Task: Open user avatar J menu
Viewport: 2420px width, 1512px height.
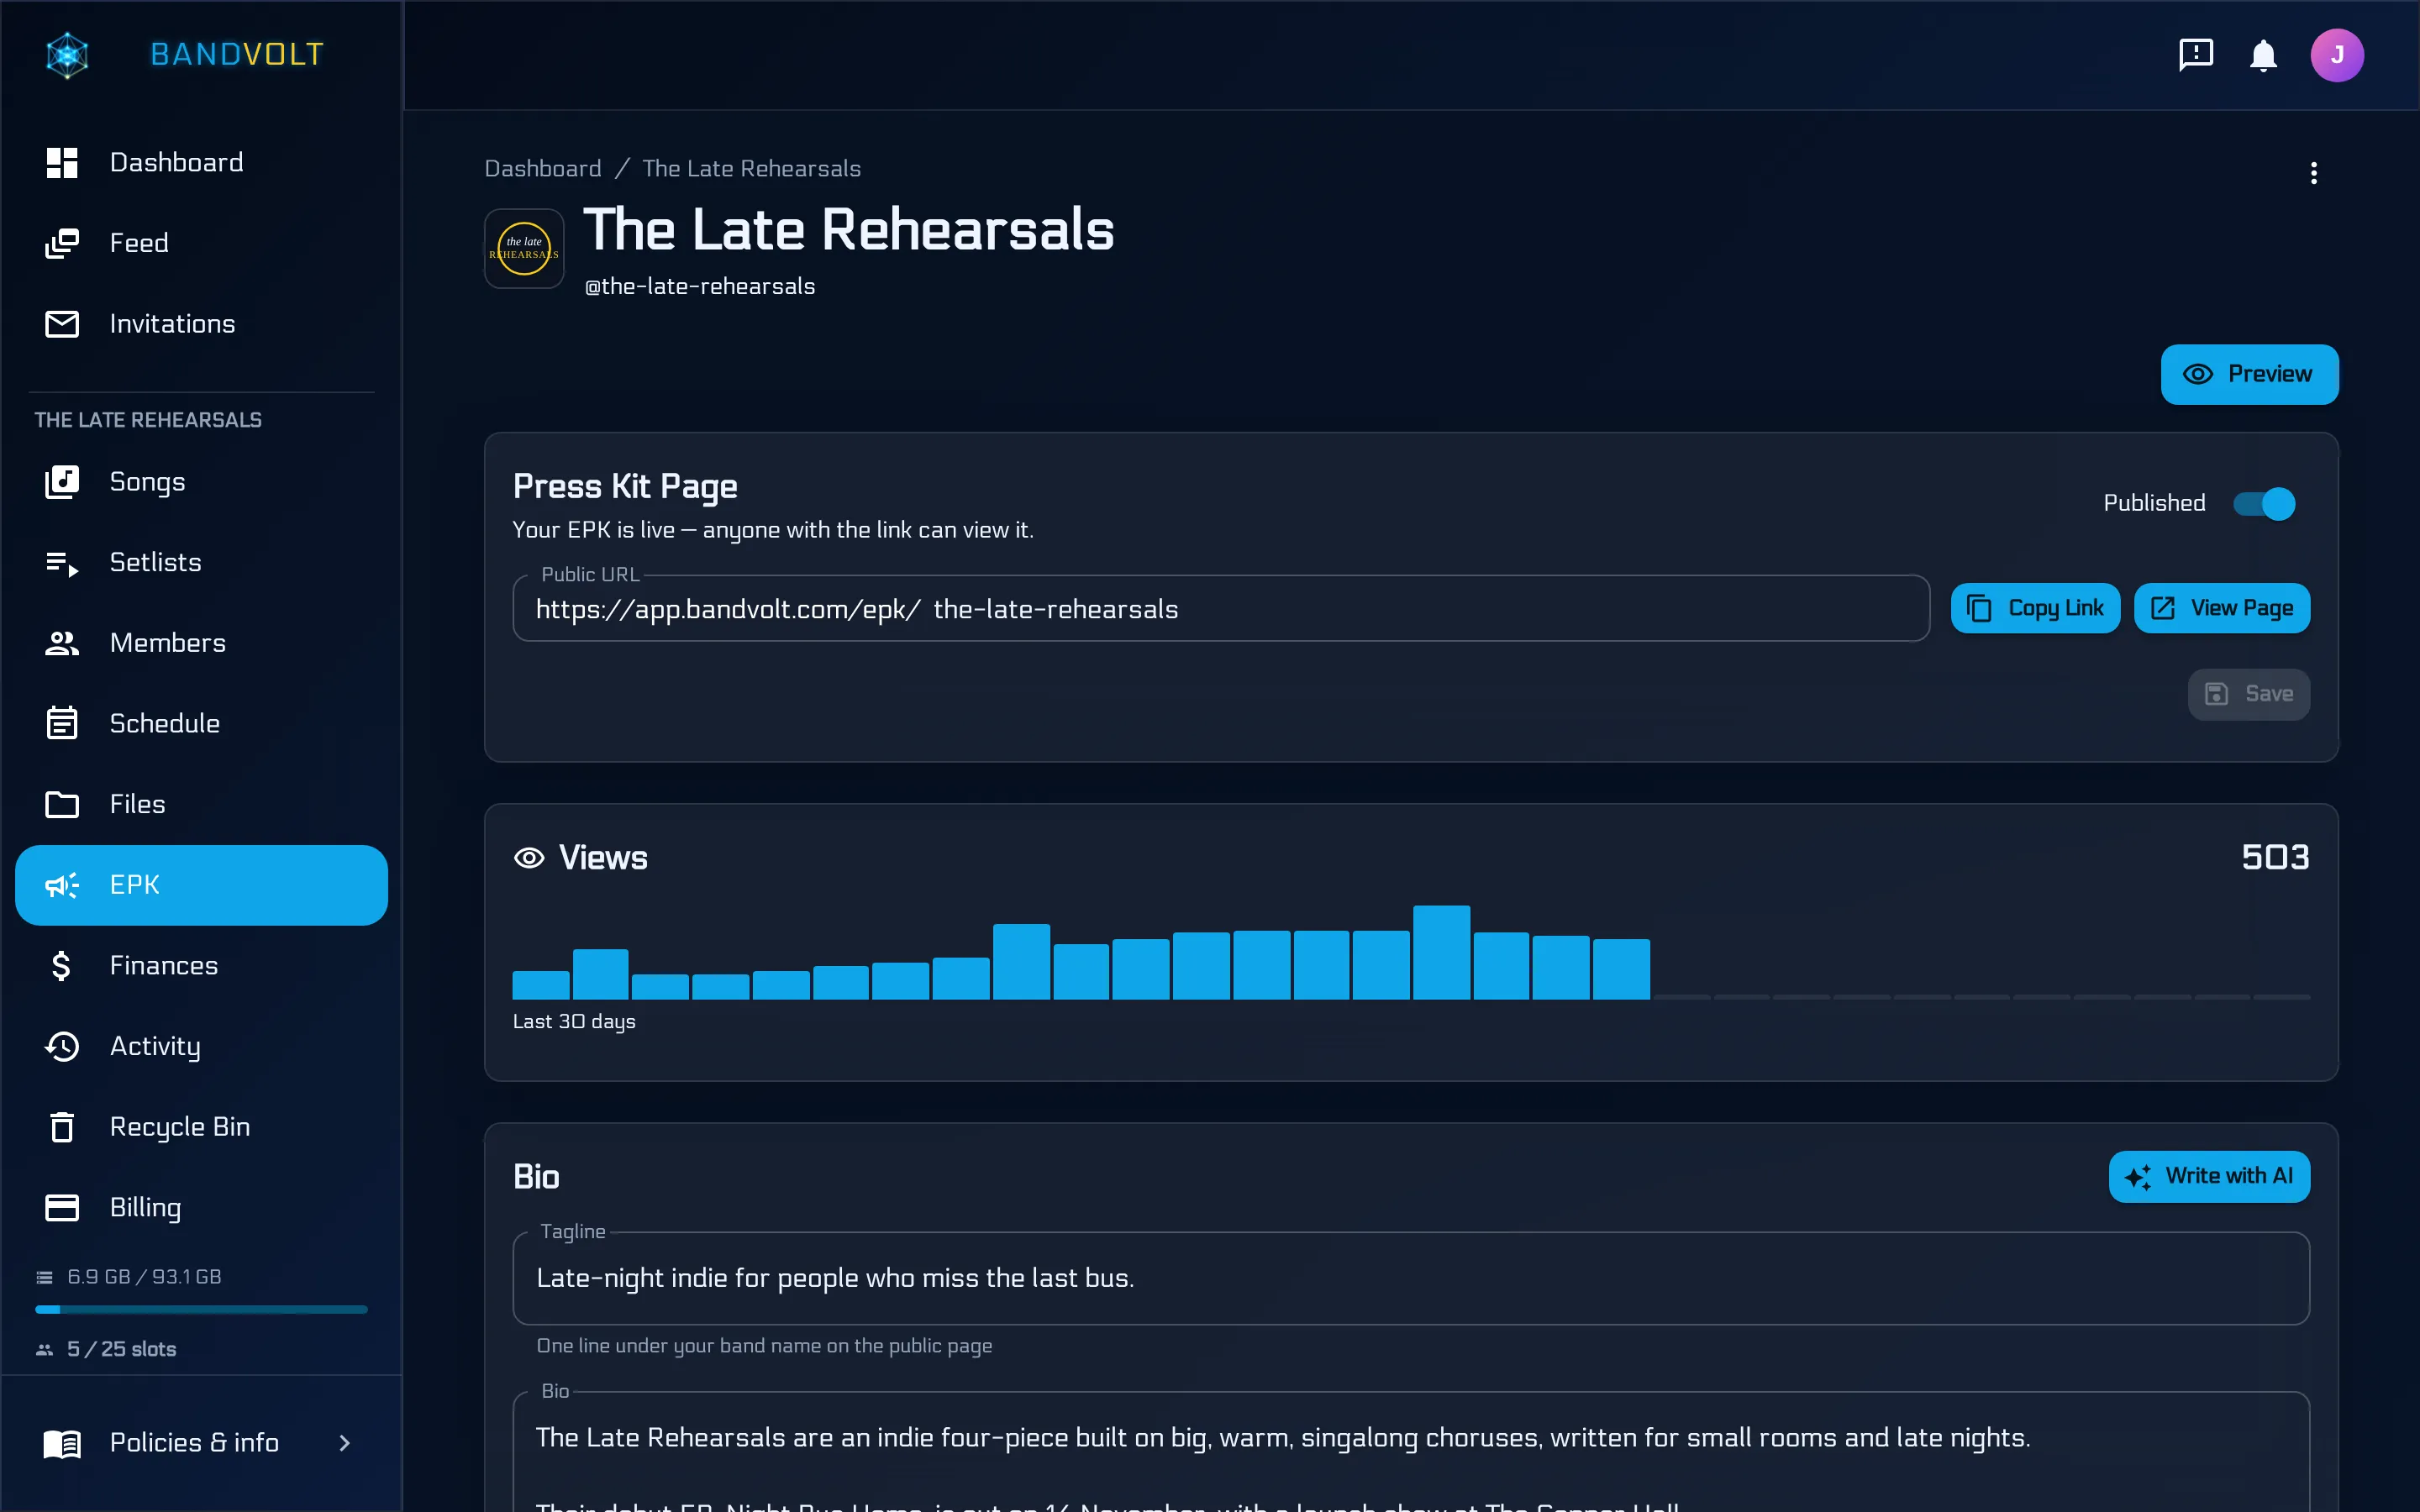Action: click(x=2336, y=54)
